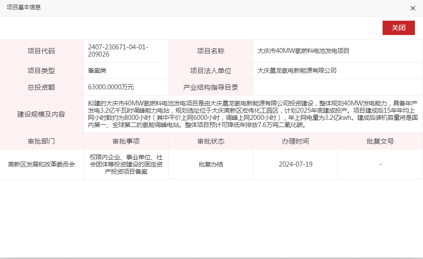Click the construction scale description paragraph

tap(253, 114)
